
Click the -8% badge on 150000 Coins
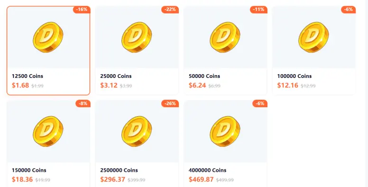point(83,103)
